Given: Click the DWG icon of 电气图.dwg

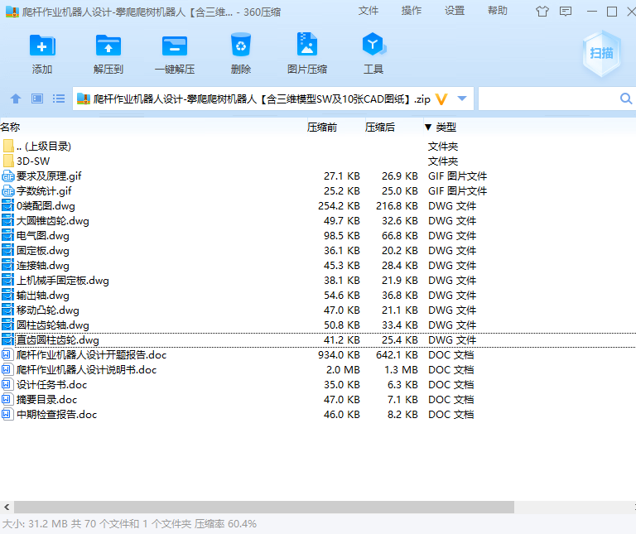Looking at the screenshot, I should click(7, 236).
